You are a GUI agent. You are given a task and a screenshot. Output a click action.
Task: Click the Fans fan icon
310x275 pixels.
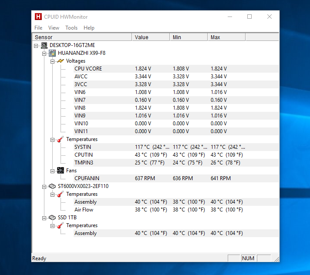point(61,171)
